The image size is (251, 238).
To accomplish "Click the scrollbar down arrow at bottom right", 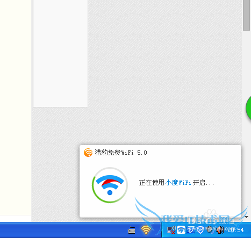I will pyautogui.click(x=247, y=217).
